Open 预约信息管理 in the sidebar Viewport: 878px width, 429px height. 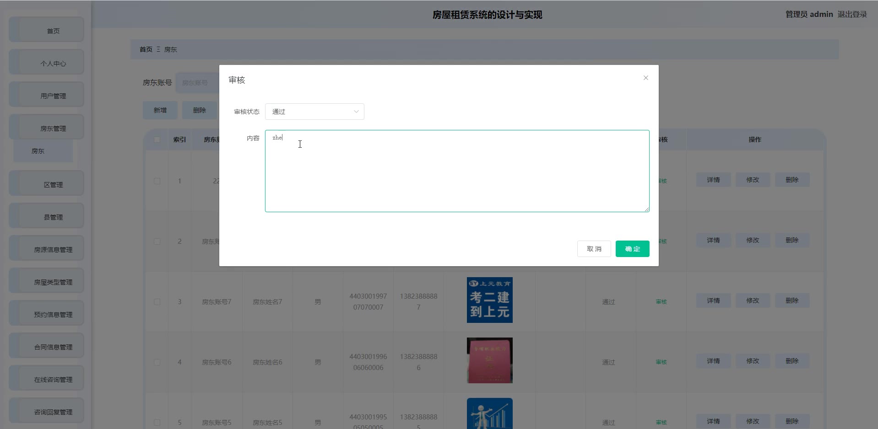click(47, 314)
